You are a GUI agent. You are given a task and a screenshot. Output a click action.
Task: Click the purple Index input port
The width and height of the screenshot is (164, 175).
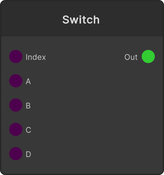[x=16, y=56]
